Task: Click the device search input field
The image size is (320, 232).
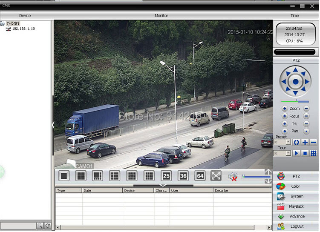Action: pos(18,226)
